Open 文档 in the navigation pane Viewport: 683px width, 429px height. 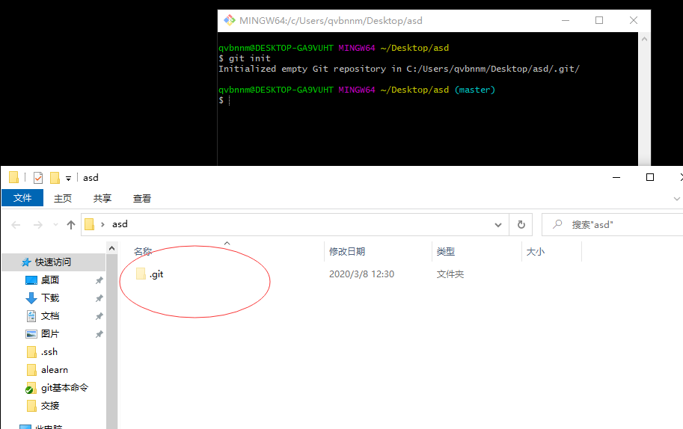[50, 316]
